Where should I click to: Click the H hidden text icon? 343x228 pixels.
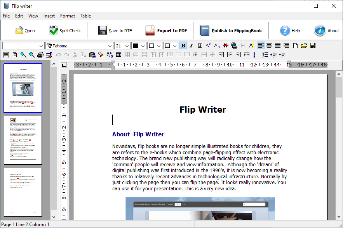click(x=243, y=45)
